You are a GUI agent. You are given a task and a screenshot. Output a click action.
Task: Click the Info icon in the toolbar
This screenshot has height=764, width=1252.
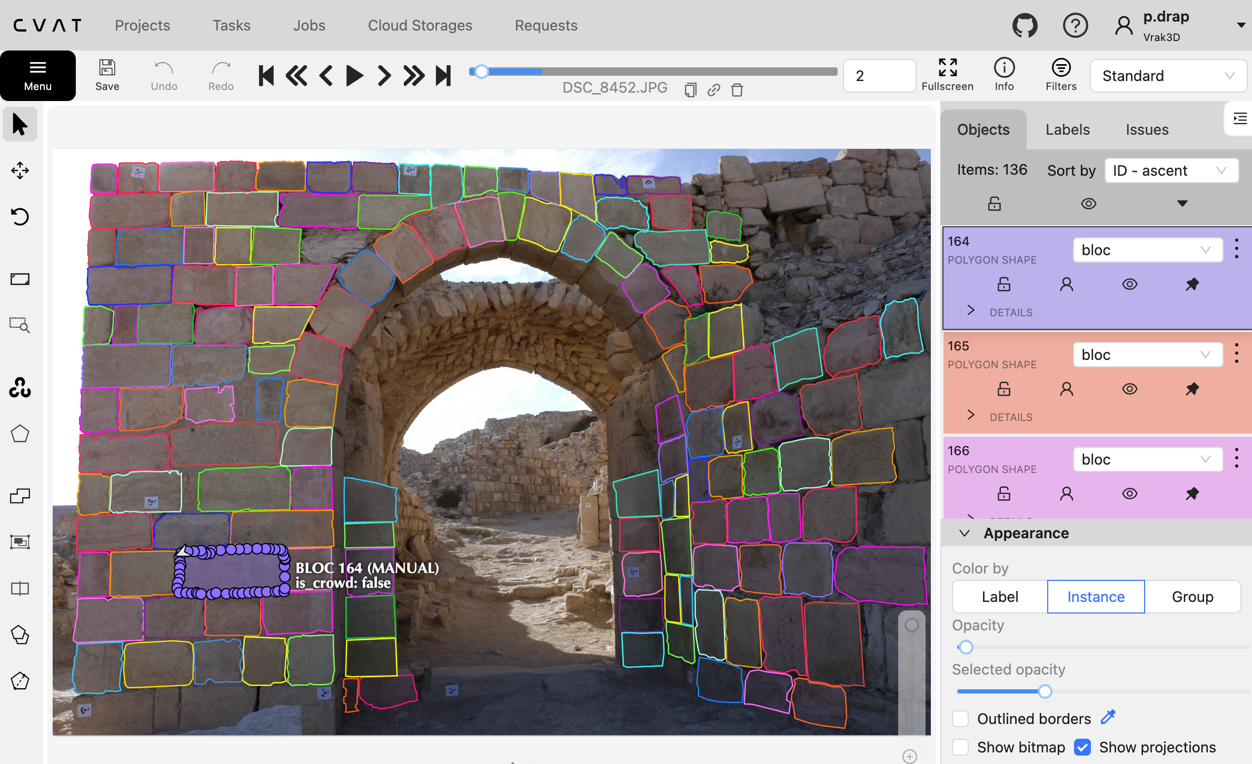tap(1004, 75)
